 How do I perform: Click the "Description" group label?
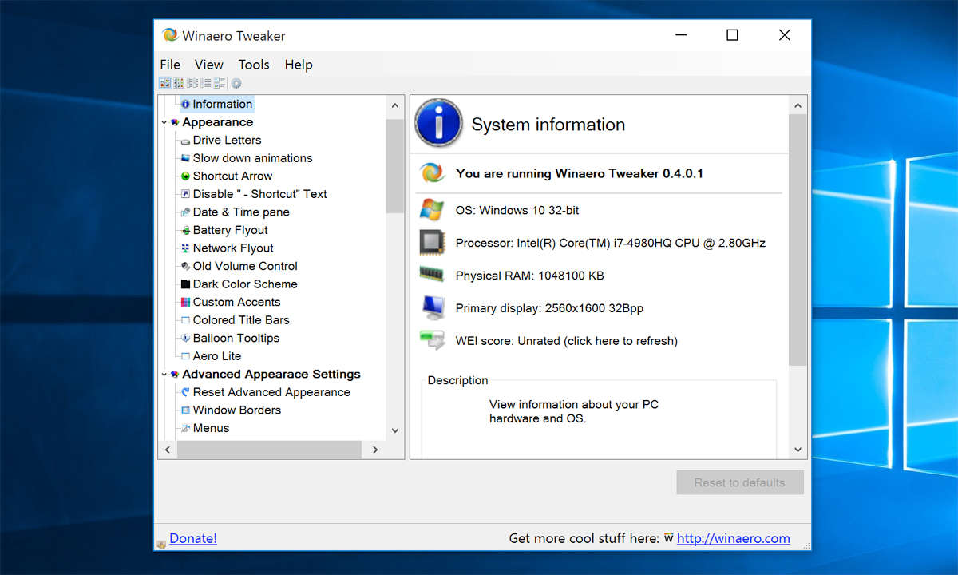457,380
